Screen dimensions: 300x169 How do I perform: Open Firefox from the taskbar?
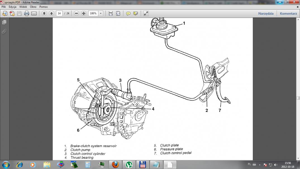point(115,165)
